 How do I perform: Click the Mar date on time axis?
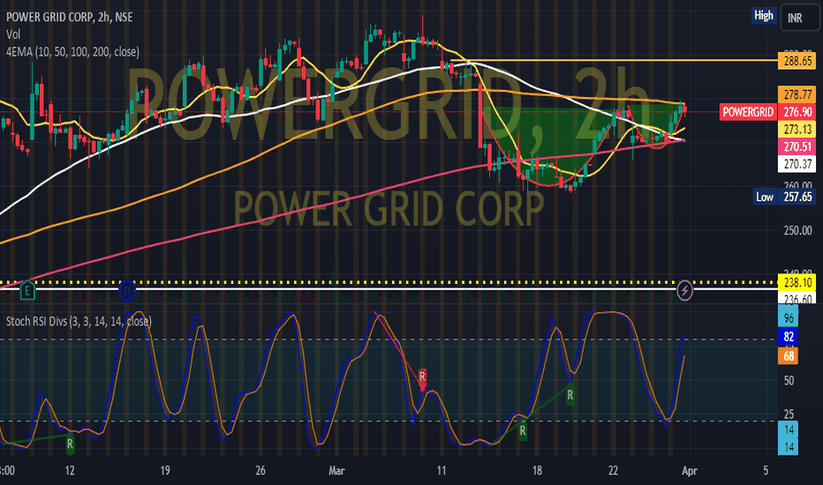click(x=336, y=470)
